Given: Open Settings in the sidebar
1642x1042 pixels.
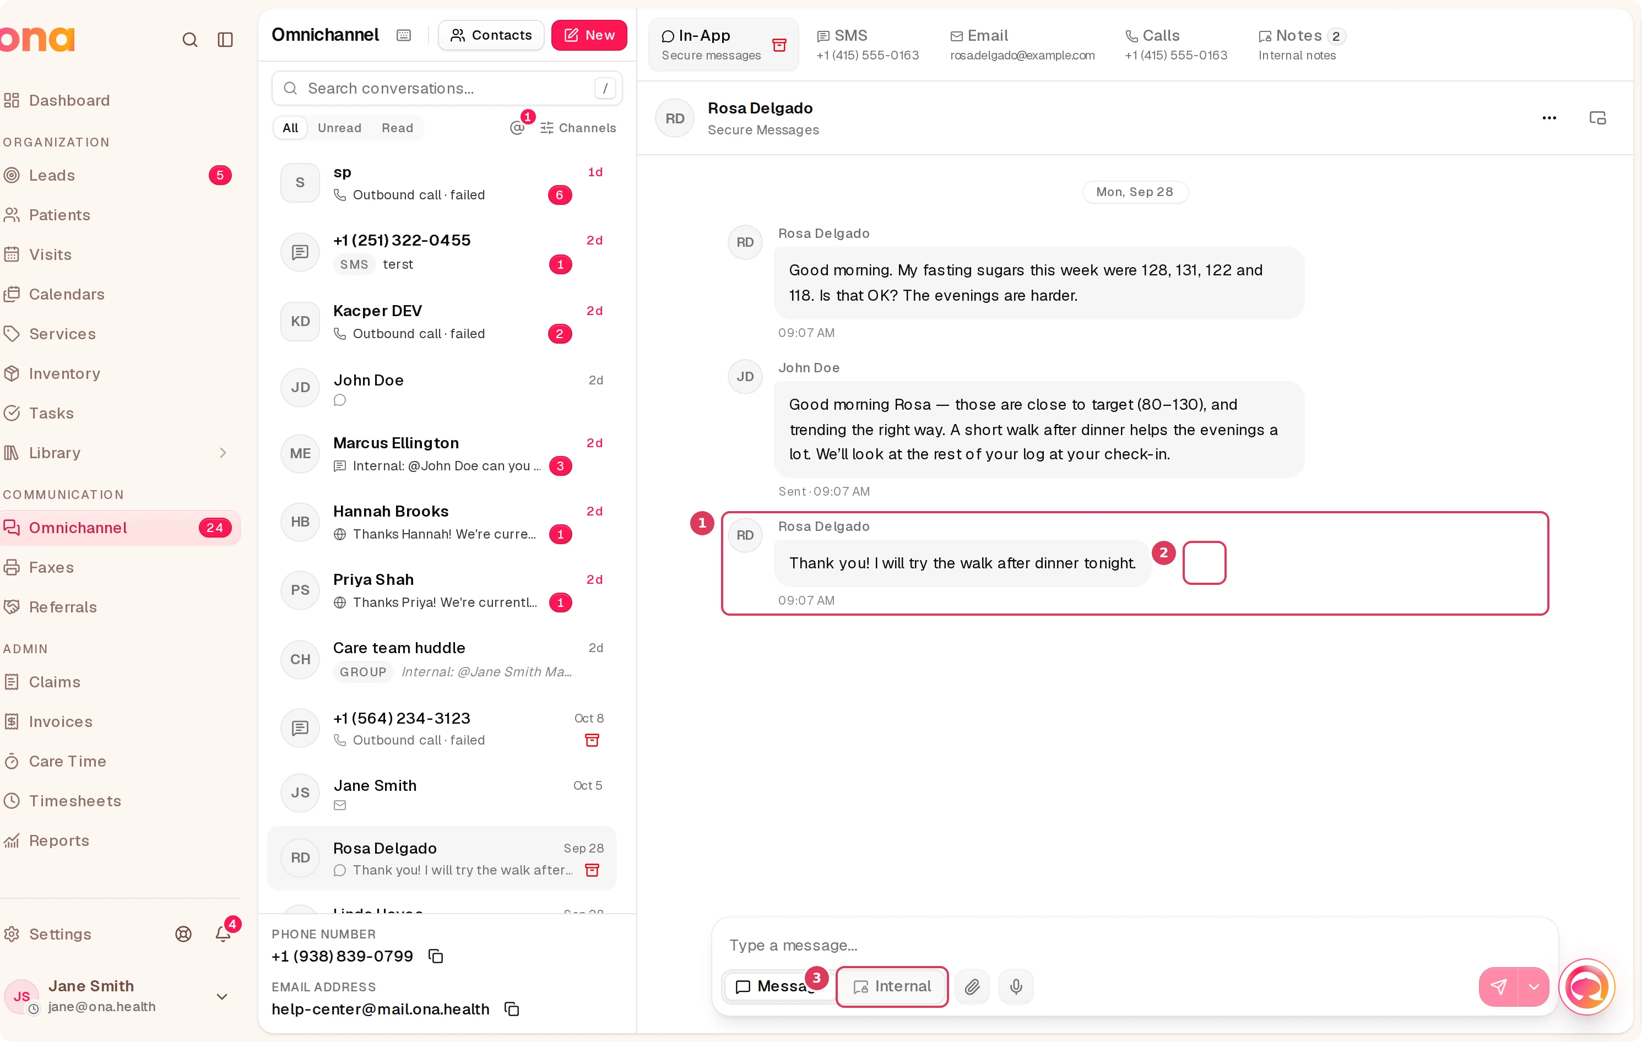Looking at the screenshot, I should (60, 934).
